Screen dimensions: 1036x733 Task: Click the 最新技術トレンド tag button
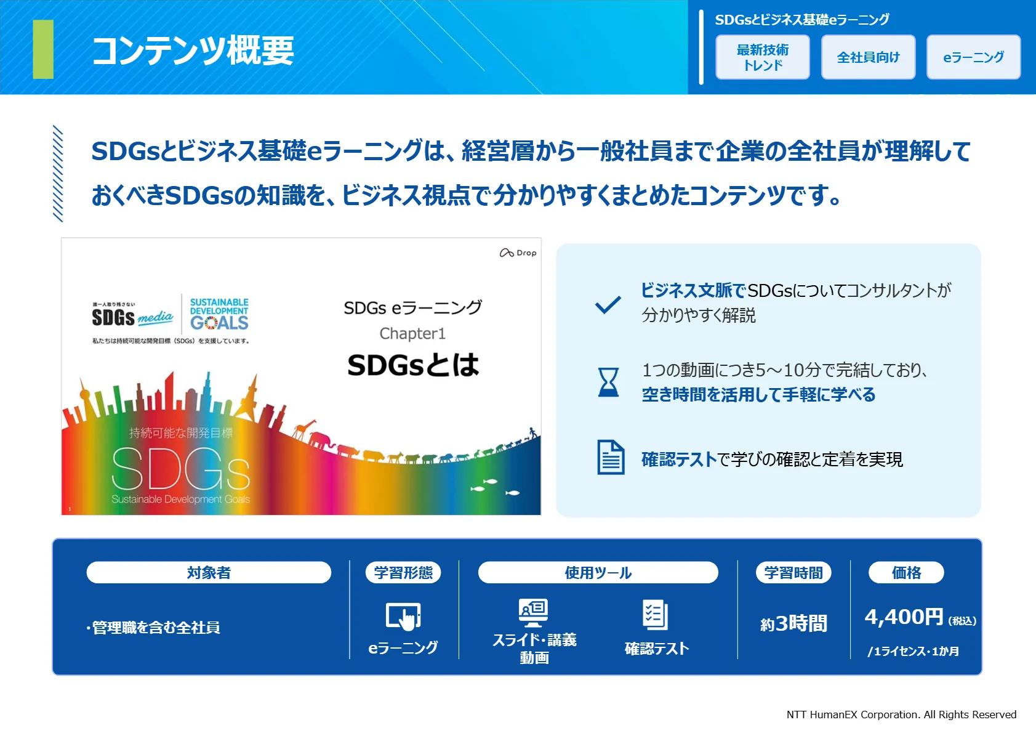click(762, 57)
